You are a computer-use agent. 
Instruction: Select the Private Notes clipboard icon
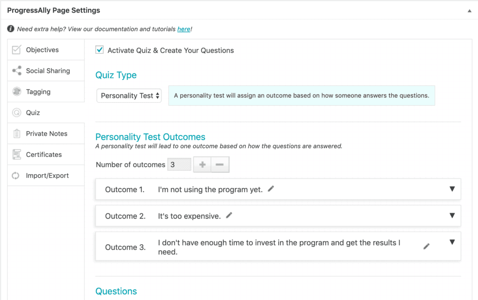17,134
